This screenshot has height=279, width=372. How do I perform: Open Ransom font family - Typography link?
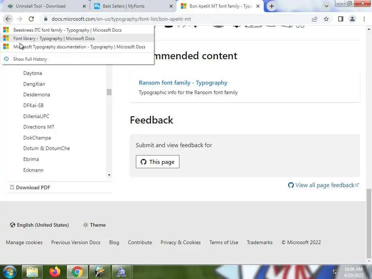tap(183, 83)
